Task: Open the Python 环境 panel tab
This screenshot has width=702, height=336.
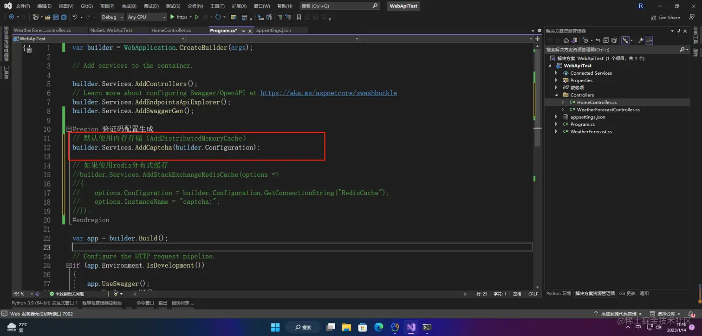Action: point(559,294)
